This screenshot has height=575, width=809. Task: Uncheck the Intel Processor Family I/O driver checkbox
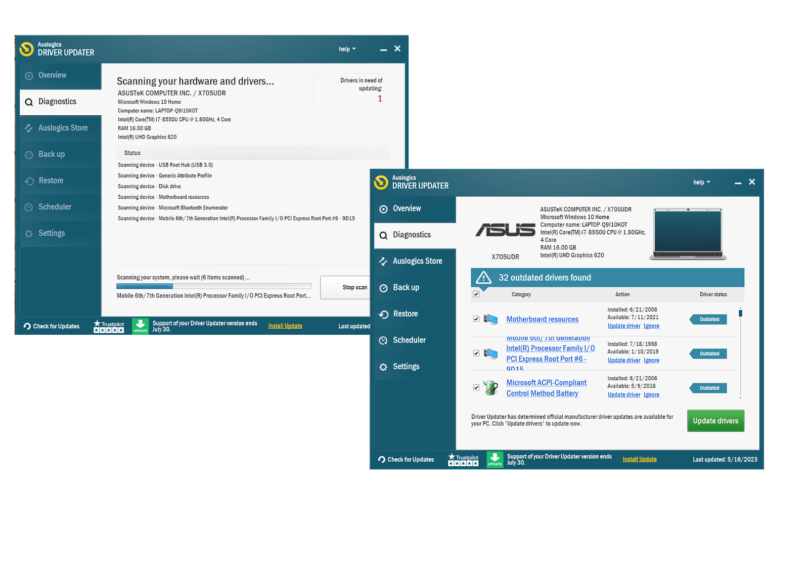point(476,353)
